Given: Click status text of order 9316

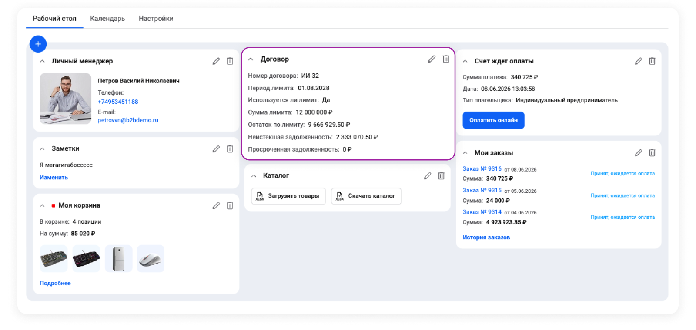Looking at the screenshot, I should (622, 174).
